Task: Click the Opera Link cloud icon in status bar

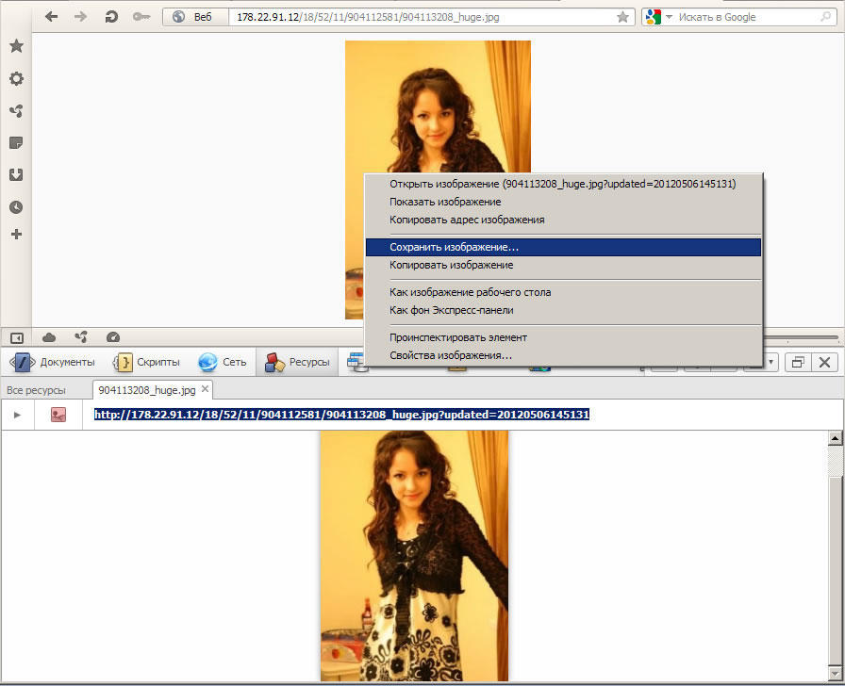Action: tap(49, 337)
